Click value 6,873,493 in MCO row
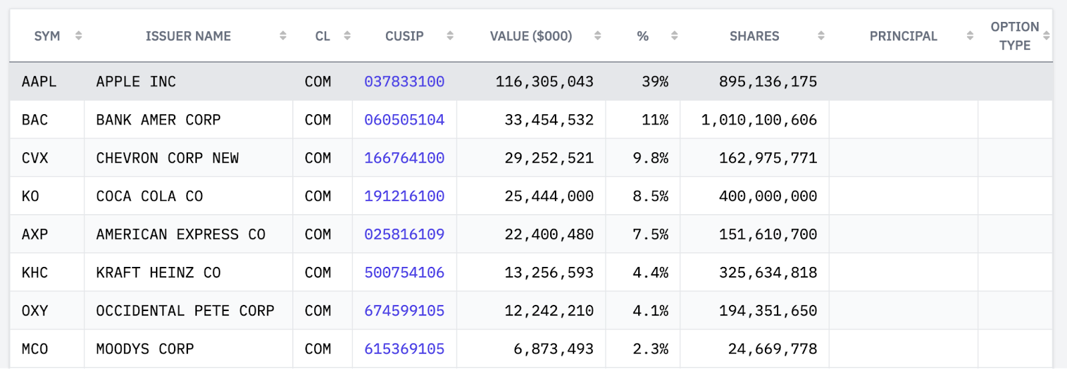The width and height of the screenshot is (1067, 369). [x=554, y=349]
